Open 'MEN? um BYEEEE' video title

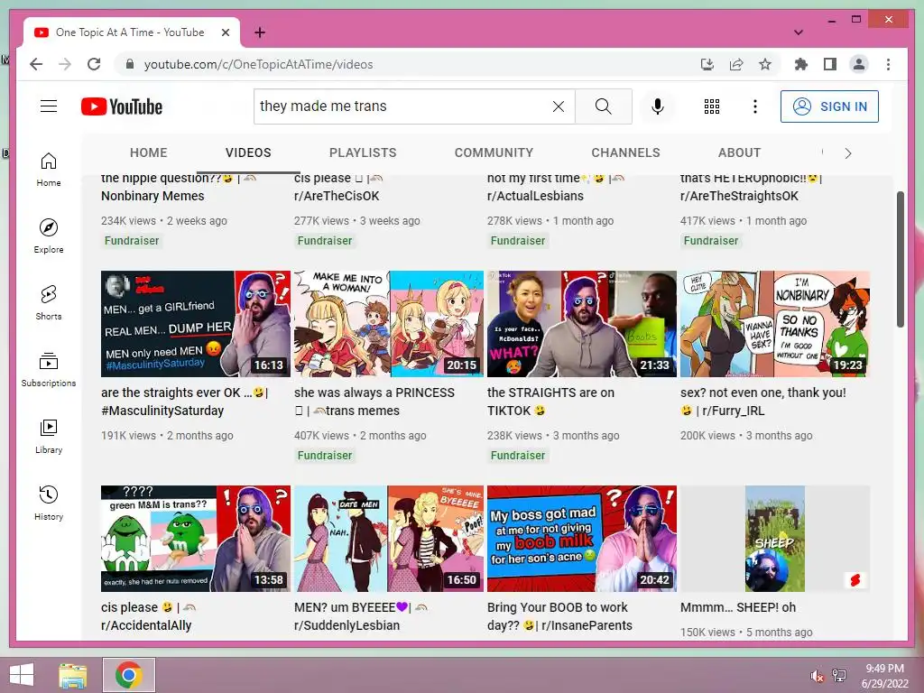[361, 616]
